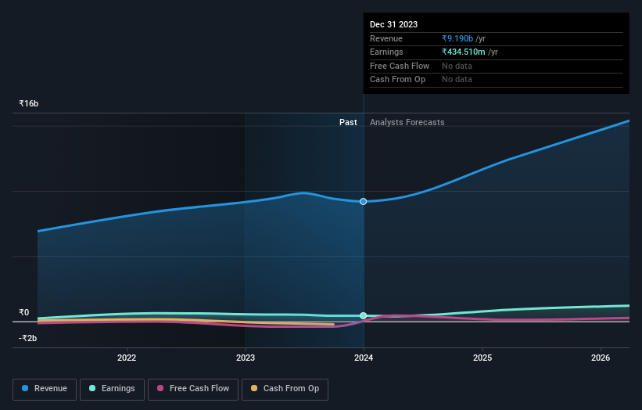The height and width of the screenshot is (410, 642).
Task: Toggle the Cash From Op series
Action: tap(285, 389)
